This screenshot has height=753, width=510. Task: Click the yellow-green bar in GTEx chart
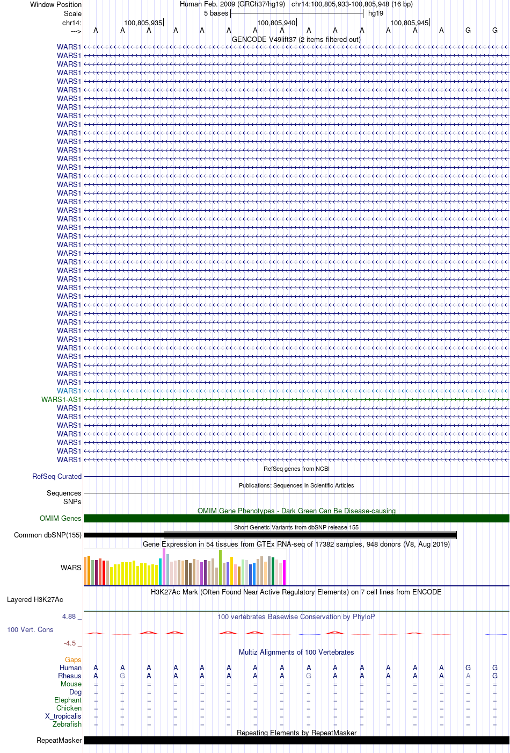pyautogui.click(x=220, y=568)
